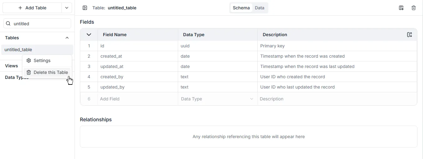Expand the fields header chevron
423x159 pixels.
click(x=89, y=35)
